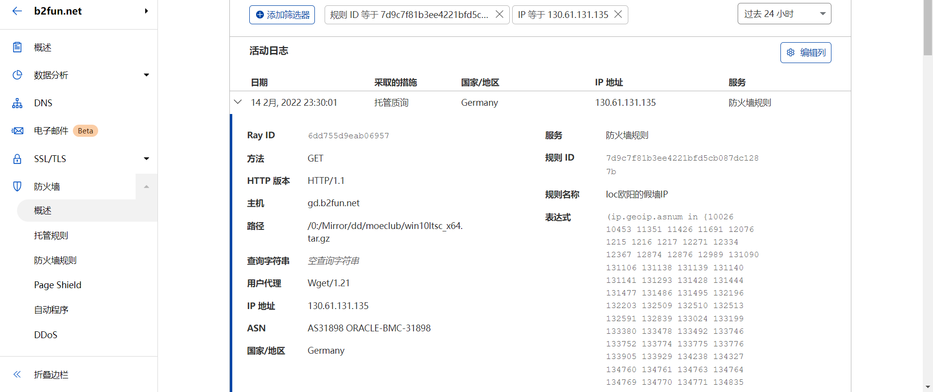Collapse the 14 2月 2022 log row chevron

click(238, 102)
